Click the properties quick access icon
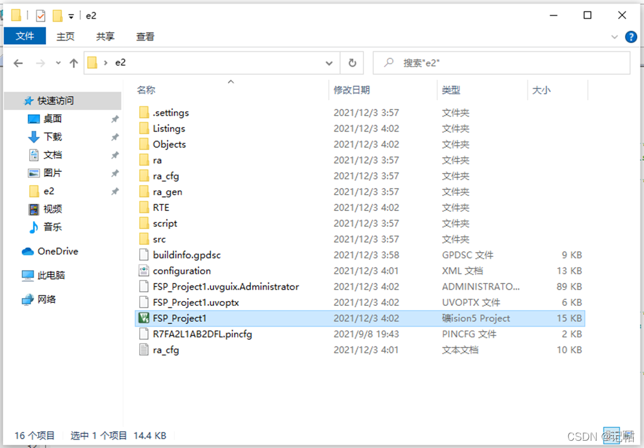 [x=41, y=16]
